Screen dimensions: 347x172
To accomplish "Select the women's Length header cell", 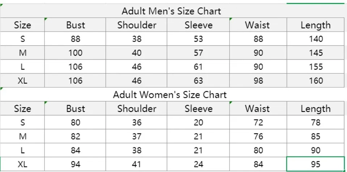I will tap(316, 109).
